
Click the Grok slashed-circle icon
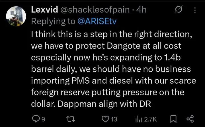click(x=179, y=10)
